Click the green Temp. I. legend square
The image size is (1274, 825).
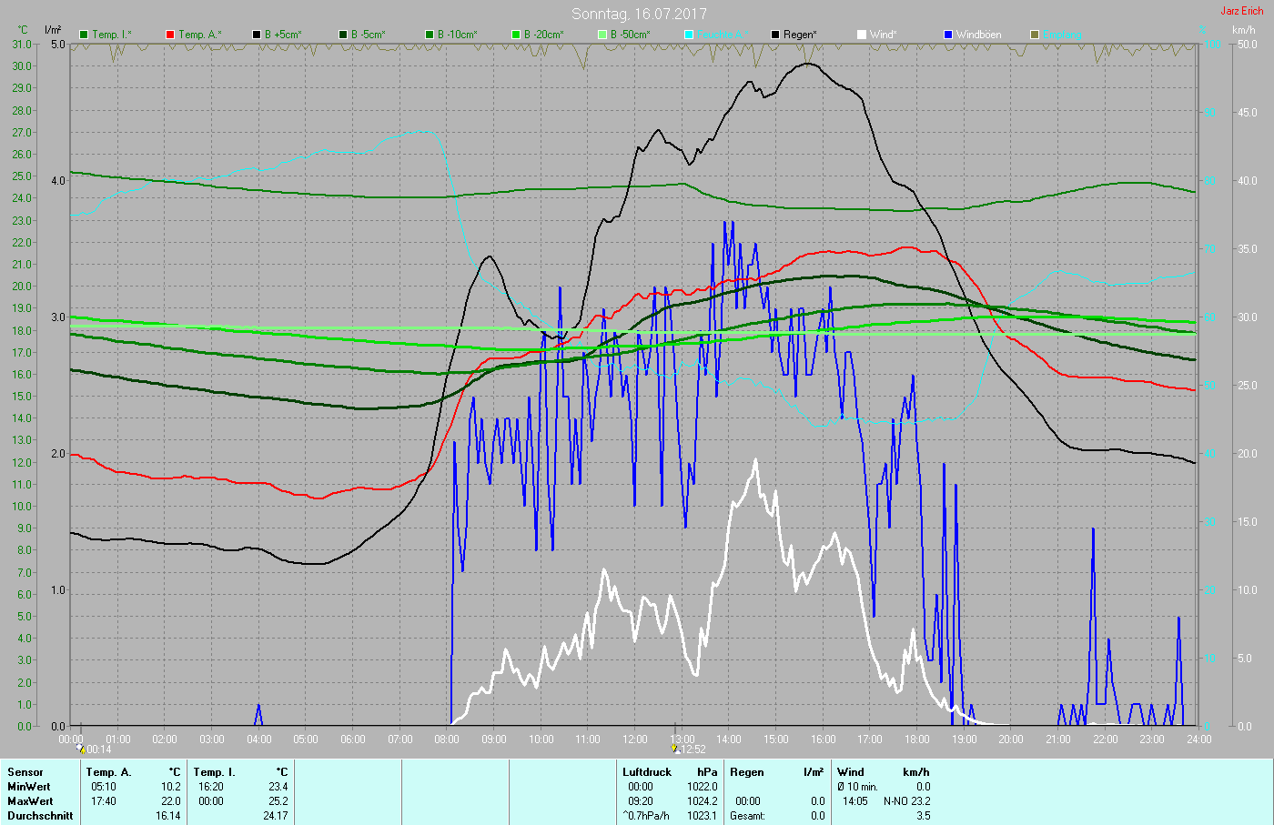click(x=84, y=35)
